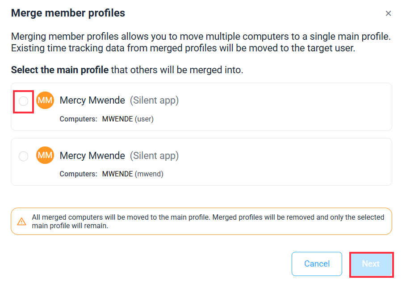The image size is (402, 284).
Task: Click the first profile's (Silent app) label
Action: (154, 100)
